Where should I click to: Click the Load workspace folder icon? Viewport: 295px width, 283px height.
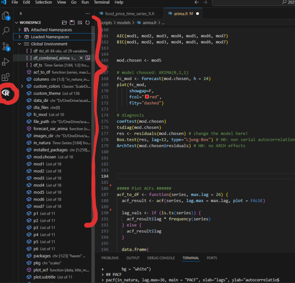point(64,23)
